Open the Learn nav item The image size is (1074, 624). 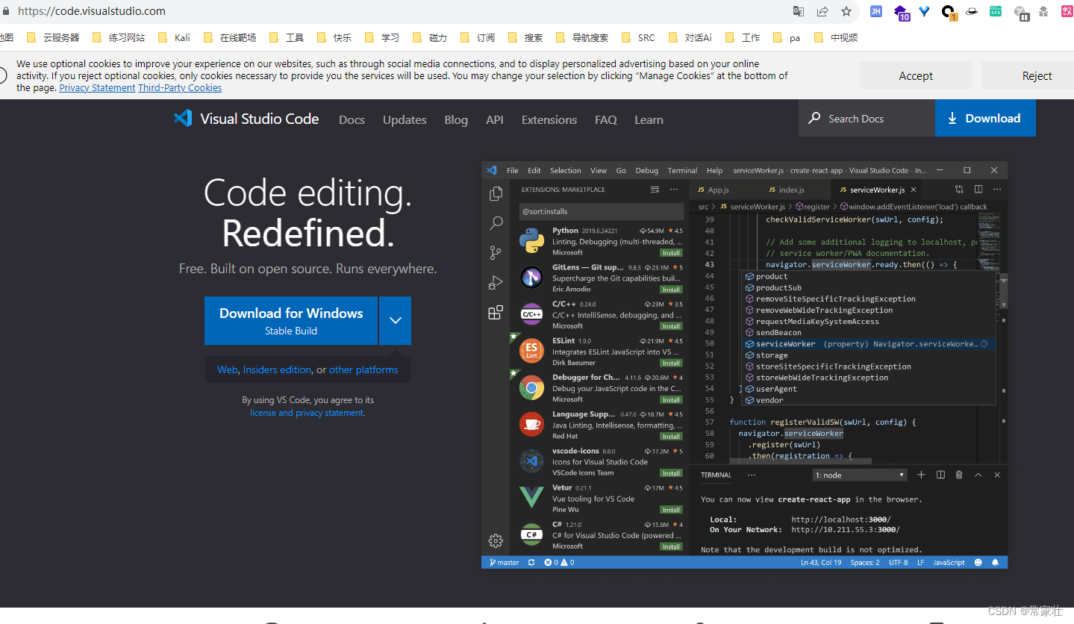(649, 119)
